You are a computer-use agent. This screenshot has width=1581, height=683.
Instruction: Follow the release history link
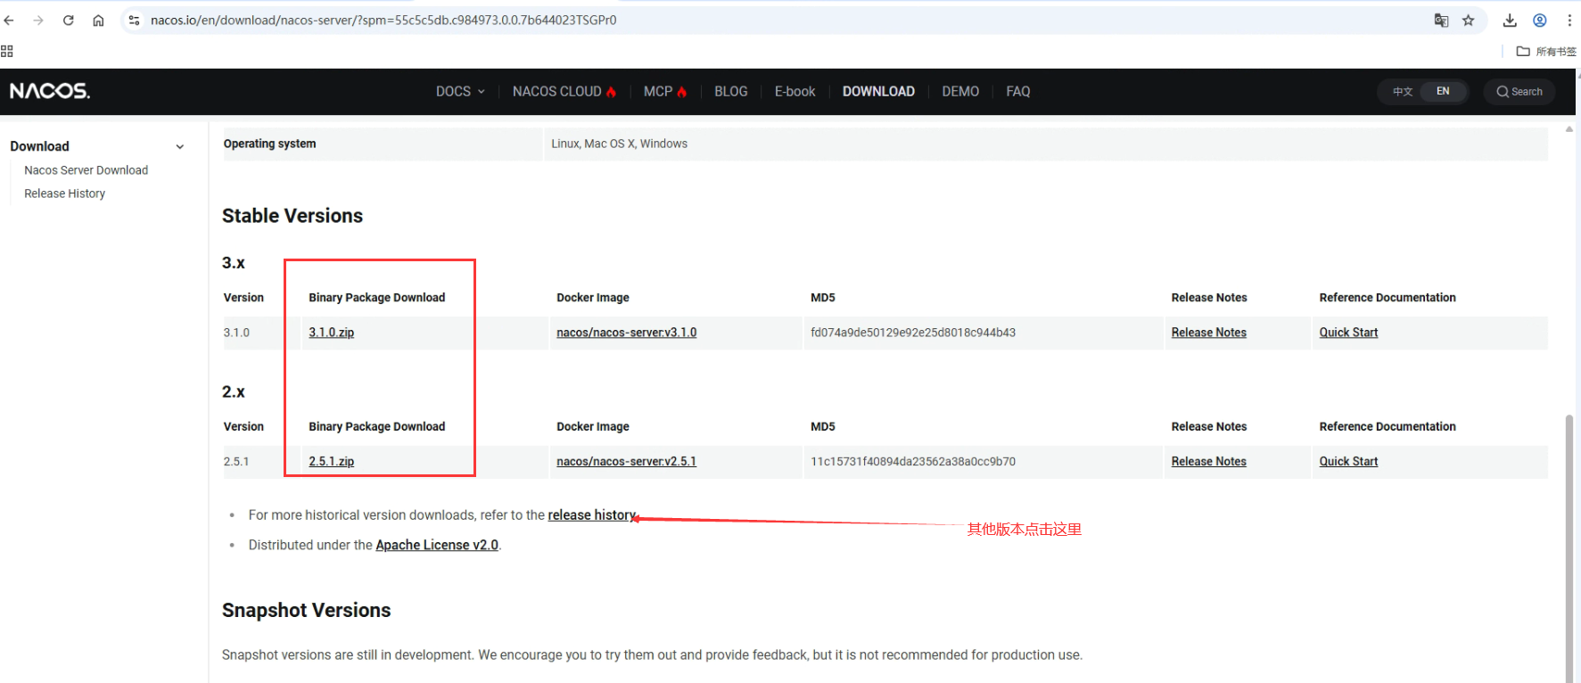[592, 515]
